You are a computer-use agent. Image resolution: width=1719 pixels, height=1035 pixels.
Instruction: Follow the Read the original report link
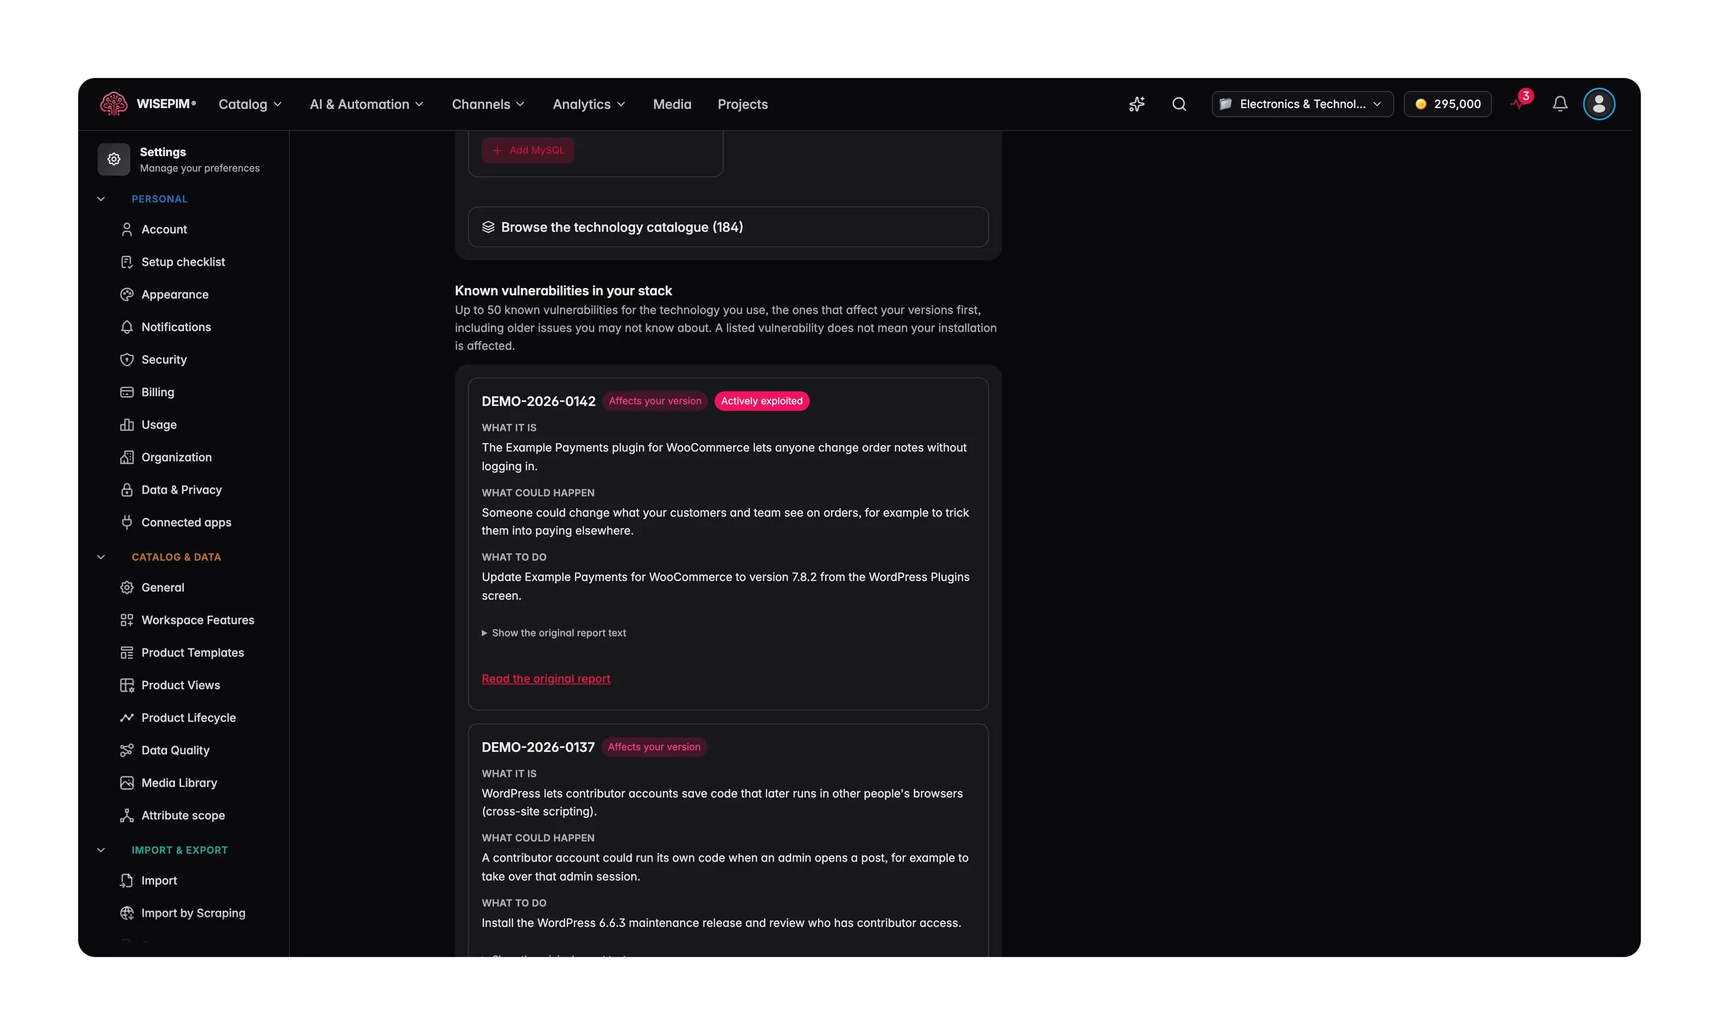click(x=546, y=679)
